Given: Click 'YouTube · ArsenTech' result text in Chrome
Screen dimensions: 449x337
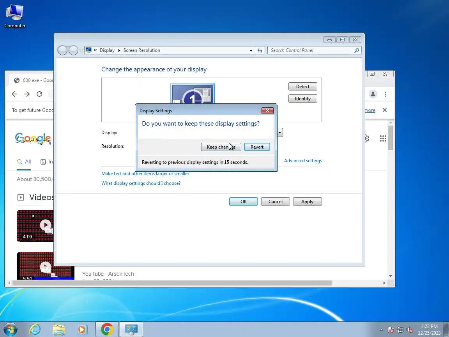Looking at the screenshot, I should pyautogui.click(x=108, y=274).
